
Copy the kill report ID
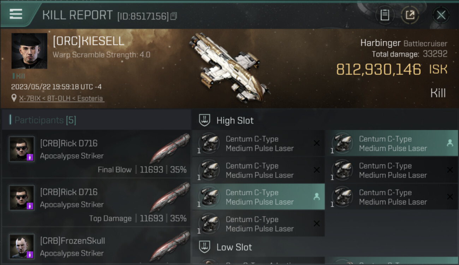click(173, 16)
